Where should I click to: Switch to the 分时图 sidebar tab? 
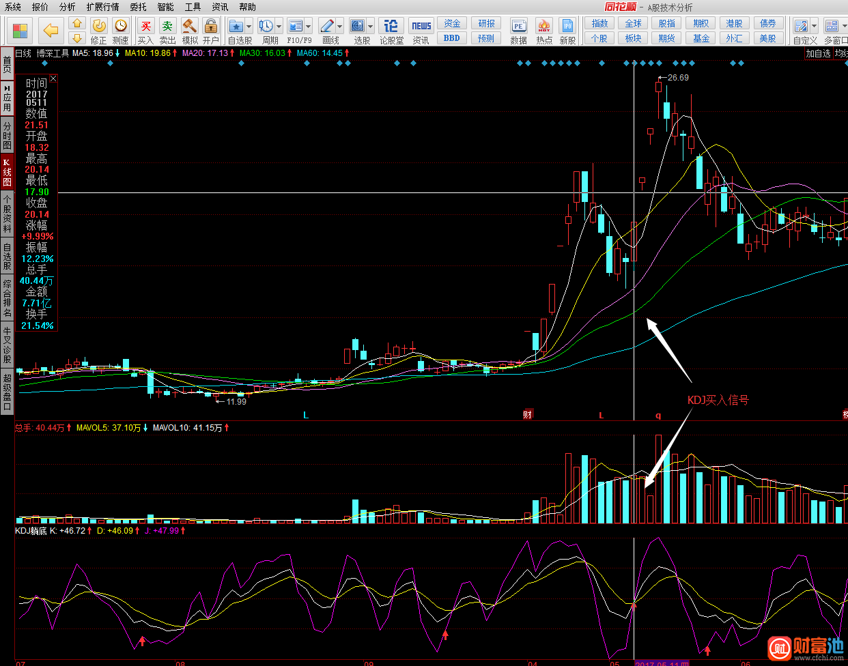tap(7, 135)
